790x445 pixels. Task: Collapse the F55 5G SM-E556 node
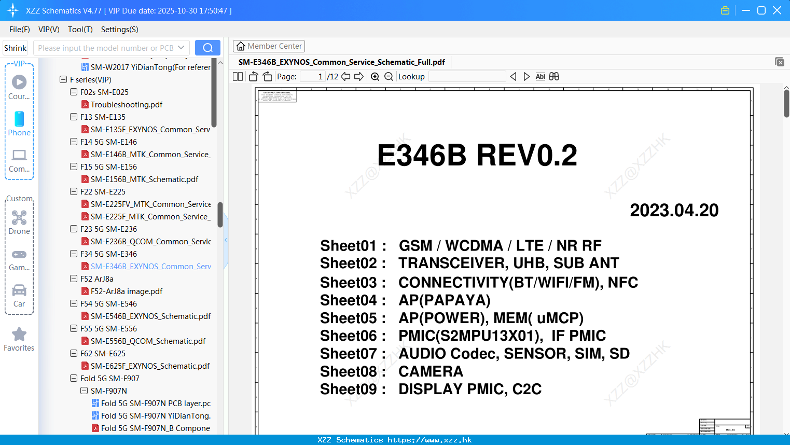coord(74,328)
